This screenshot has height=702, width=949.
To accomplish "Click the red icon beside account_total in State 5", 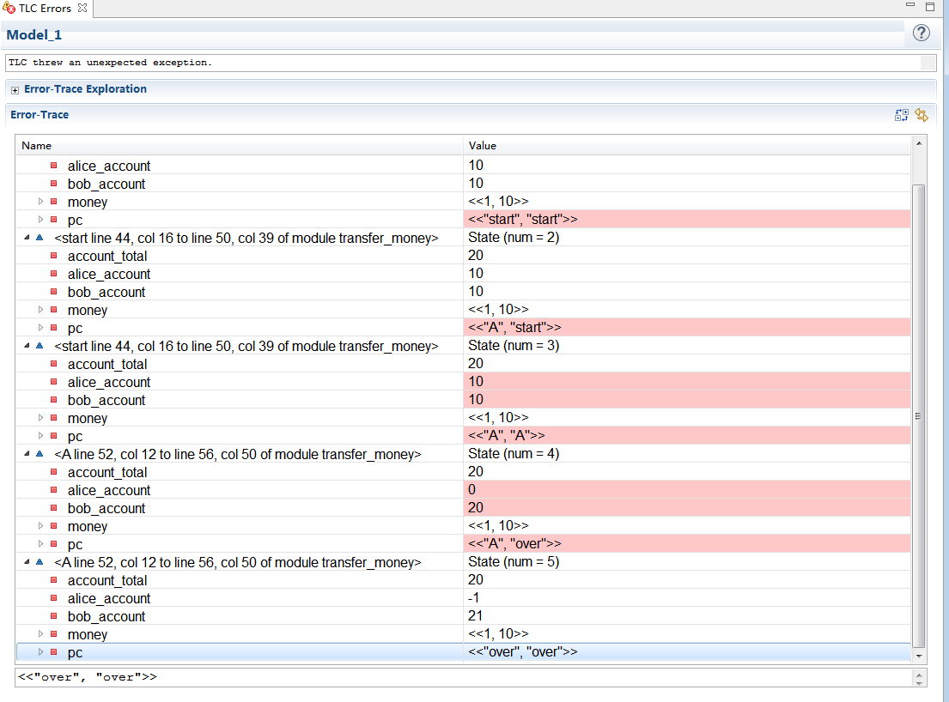I will coord(54,580).
